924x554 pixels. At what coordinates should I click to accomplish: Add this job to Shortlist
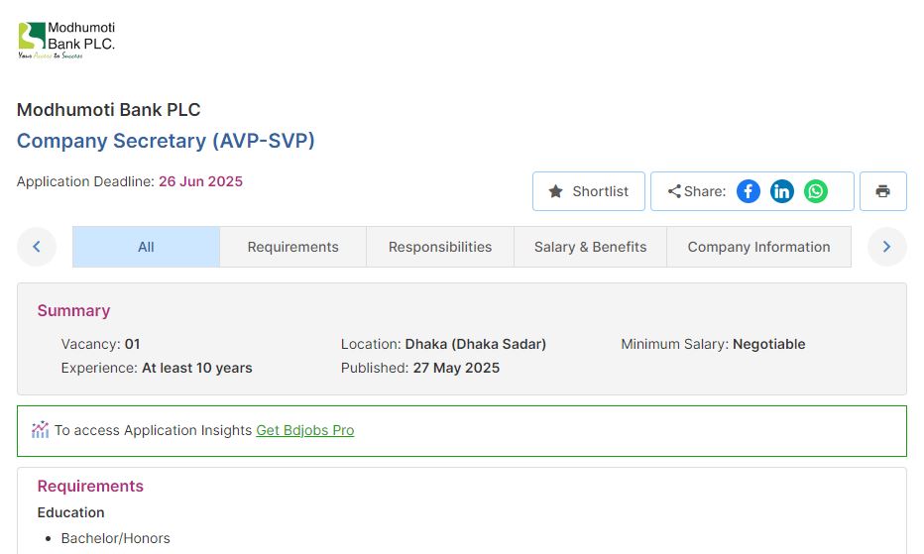(x=589, y=191)
